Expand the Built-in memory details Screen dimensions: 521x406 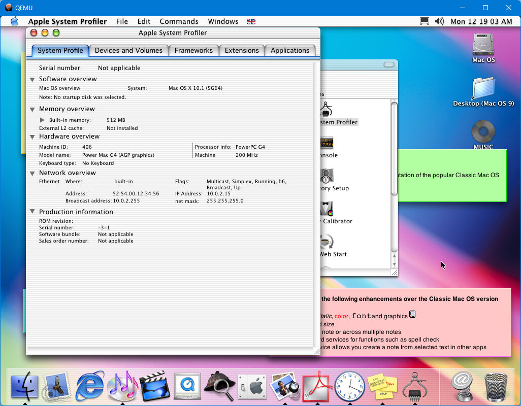pyautogui.click(x=43, y=120)
